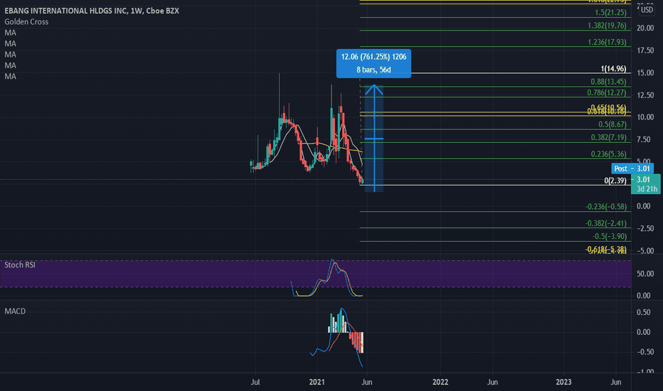The width and height of the screenshot is (663, 391).
Task: Select Fib level -0.5(-3.90)
Action: [x=610, y=236]
